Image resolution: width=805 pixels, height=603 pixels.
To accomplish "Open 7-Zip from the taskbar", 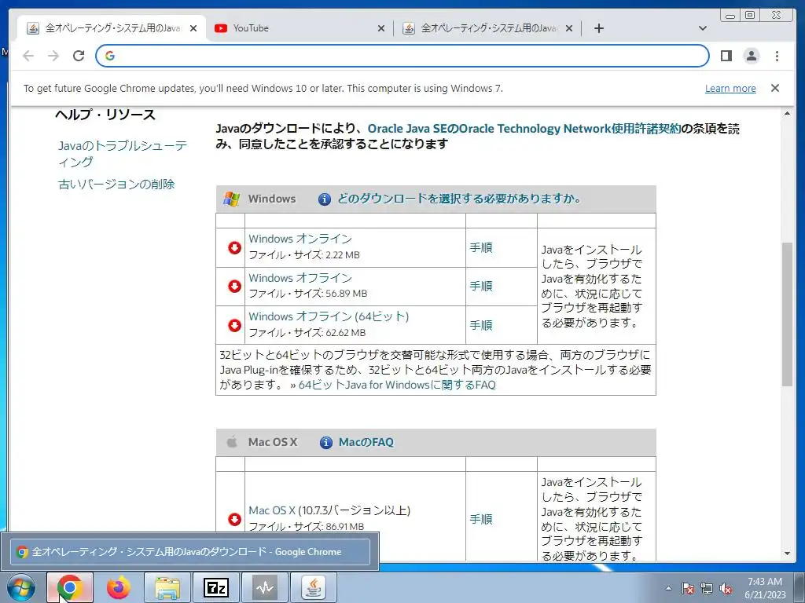I will tap(215, 587).
